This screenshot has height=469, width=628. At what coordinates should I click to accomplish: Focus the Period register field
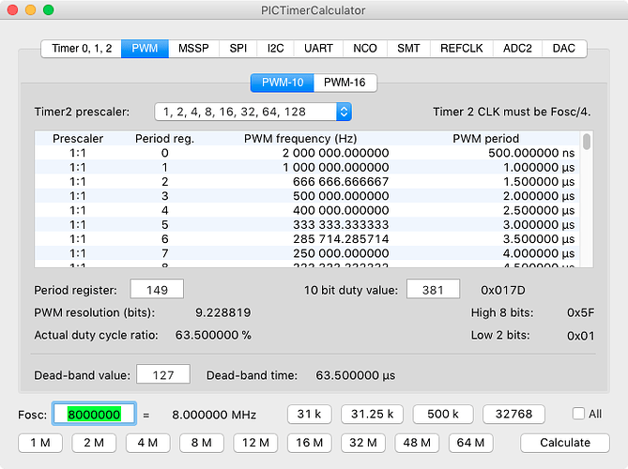(156, 289)
